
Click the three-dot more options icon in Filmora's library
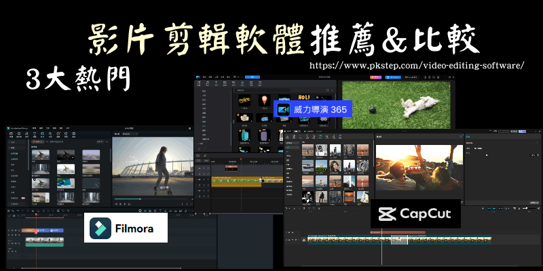(x=107, y=142)
